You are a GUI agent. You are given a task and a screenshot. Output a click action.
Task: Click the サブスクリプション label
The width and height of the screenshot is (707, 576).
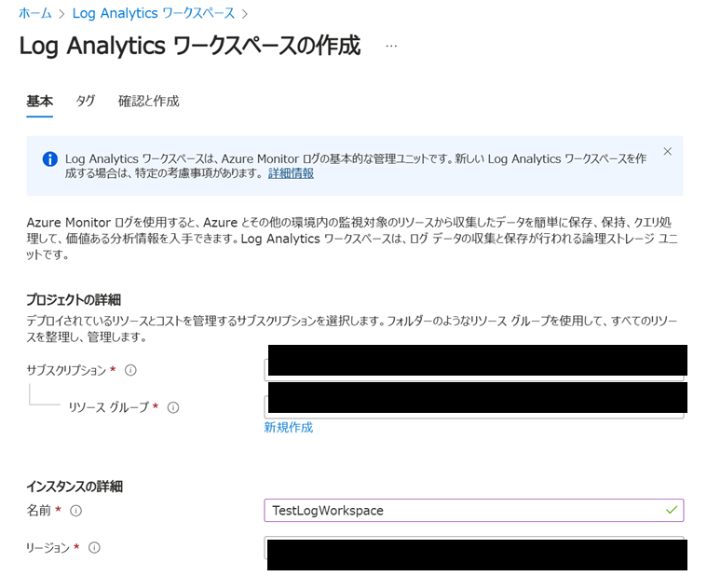[66, 370]
